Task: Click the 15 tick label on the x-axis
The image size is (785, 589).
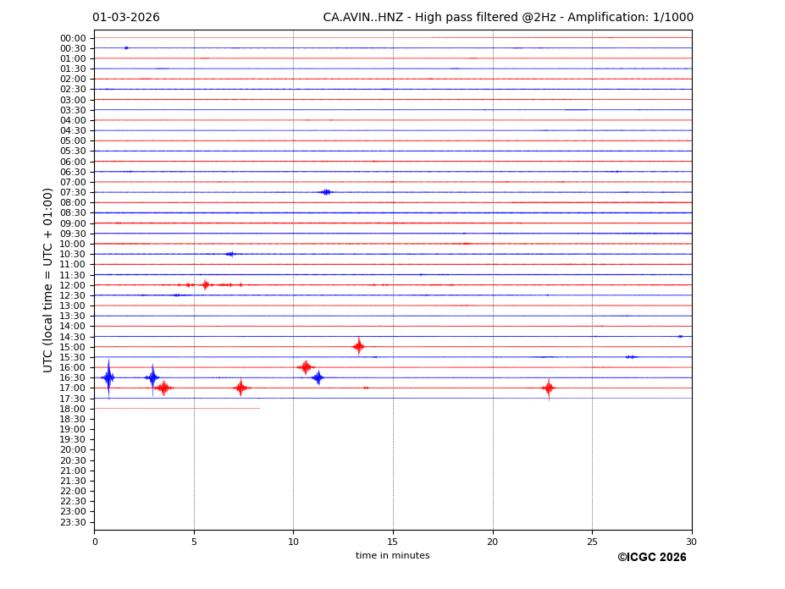Action: (393, 542)
